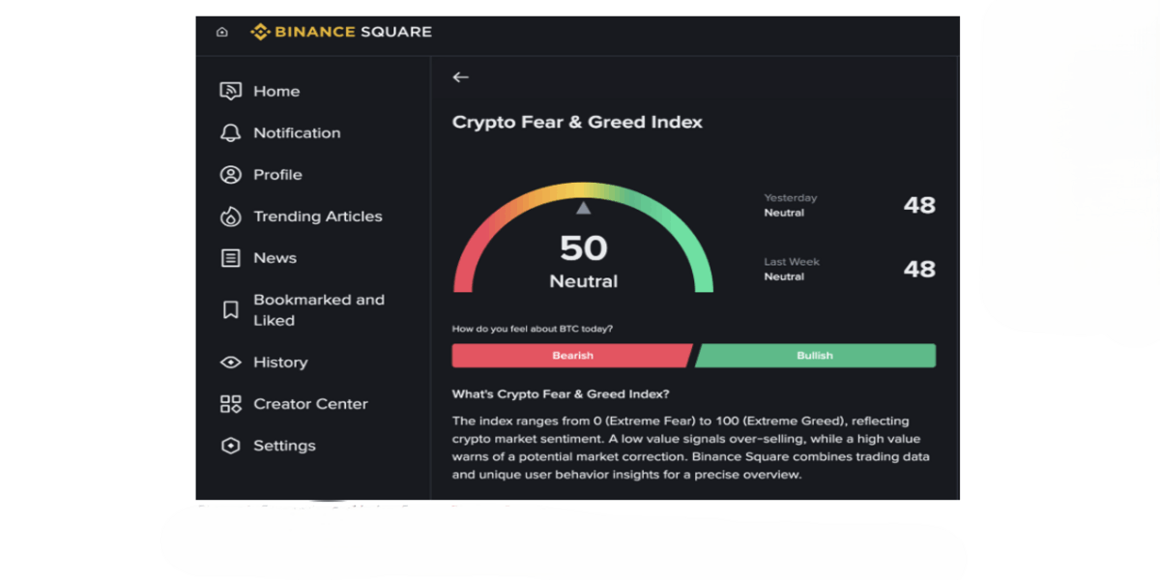Click the home icon in top bar
Viewport: 1160px width, 580px height.
[x=222, y=32]
